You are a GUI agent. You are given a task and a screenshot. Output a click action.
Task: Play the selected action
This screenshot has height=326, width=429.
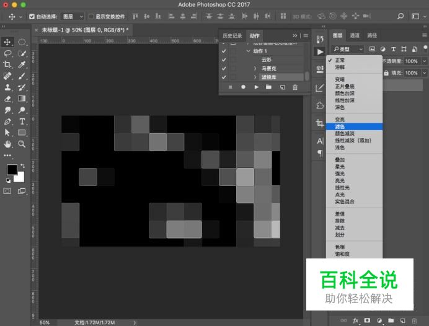coord(257,87)
